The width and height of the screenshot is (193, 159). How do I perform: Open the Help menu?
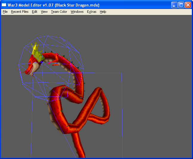[103, 12]
